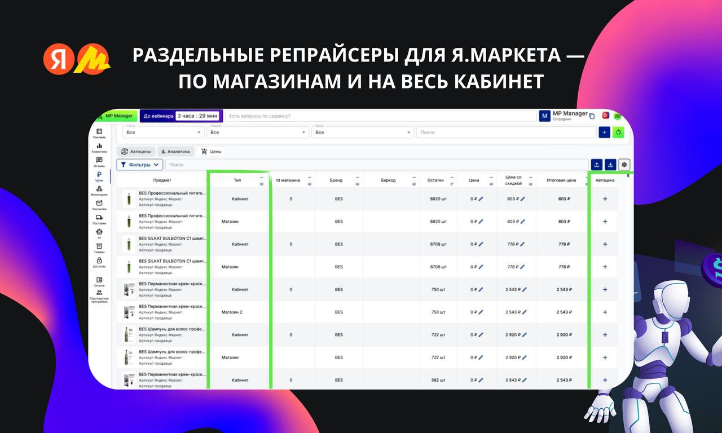Click the green refresh icon button
The image size is (722, 433).
pos(618,132)
